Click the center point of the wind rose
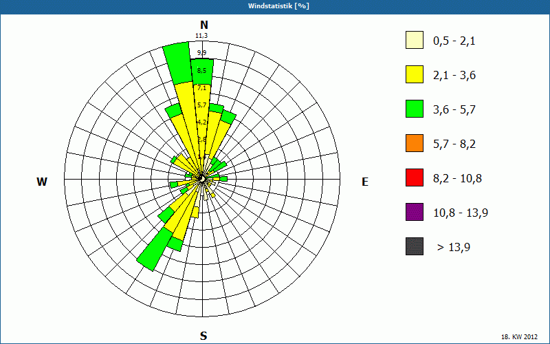Image resolution: width=550 pixels, height=344 pixels. [x=202, y=179]
